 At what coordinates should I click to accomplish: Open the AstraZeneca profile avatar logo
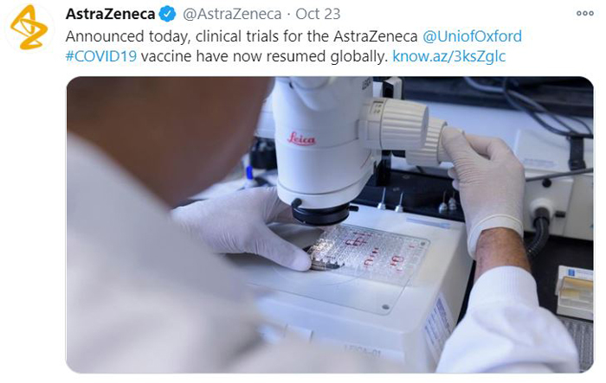click(29, 28)
